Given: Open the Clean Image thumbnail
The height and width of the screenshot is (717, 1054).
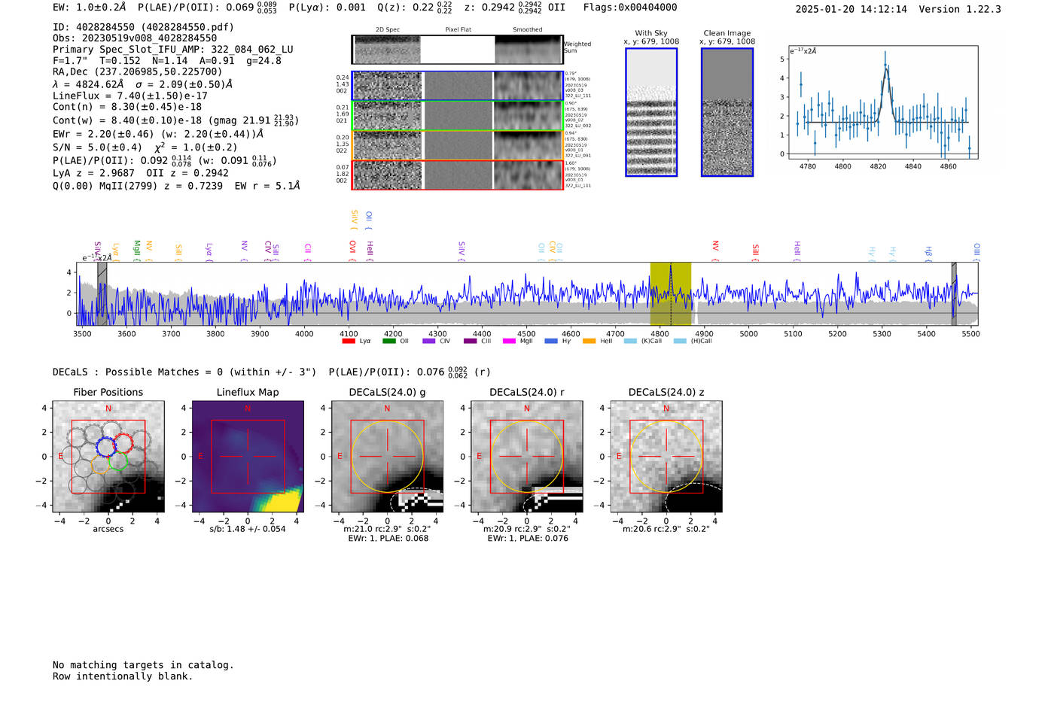Looking at the screenshot, I should (727, 112).
